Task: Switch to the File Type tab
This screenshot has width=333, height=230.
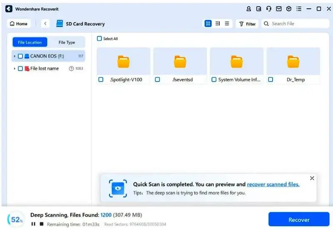Action: pos(67,42)
